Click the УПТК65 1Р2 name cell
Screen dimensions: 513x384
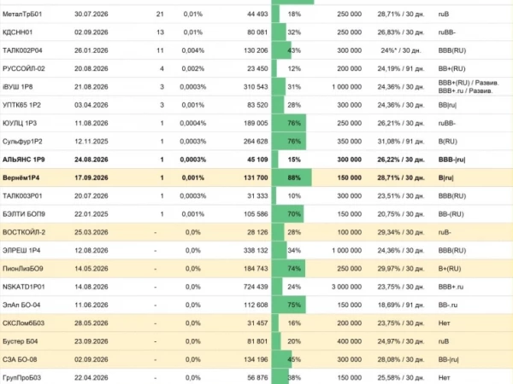click(21, 105)
